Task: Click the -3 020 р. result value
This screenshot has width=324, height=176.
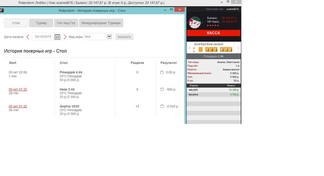Action: coord(172,107)
